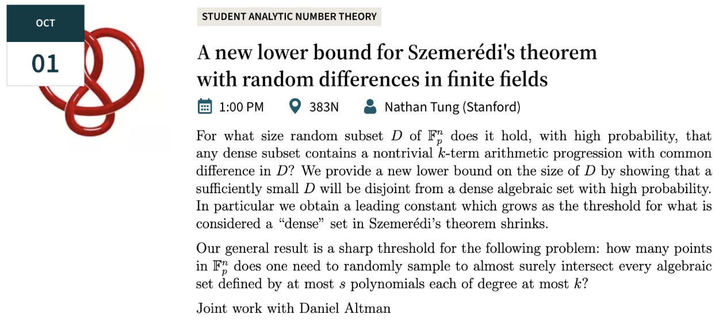719x322 pixels.
Task: Click the calendar icon beside 1:00 PM
Action: point(204,106)
